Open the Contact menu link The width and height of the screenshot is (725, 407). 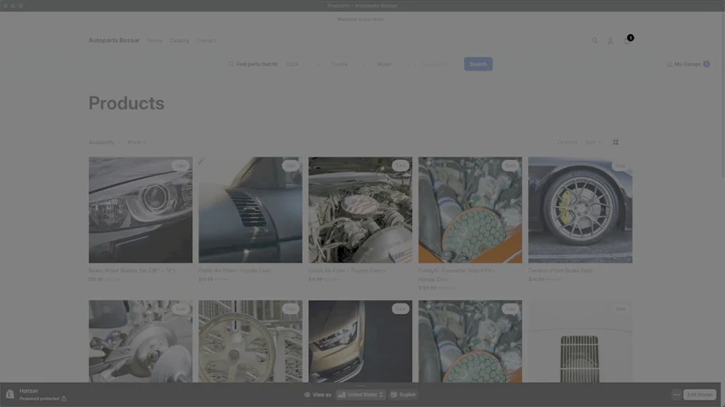pos(207,41)
